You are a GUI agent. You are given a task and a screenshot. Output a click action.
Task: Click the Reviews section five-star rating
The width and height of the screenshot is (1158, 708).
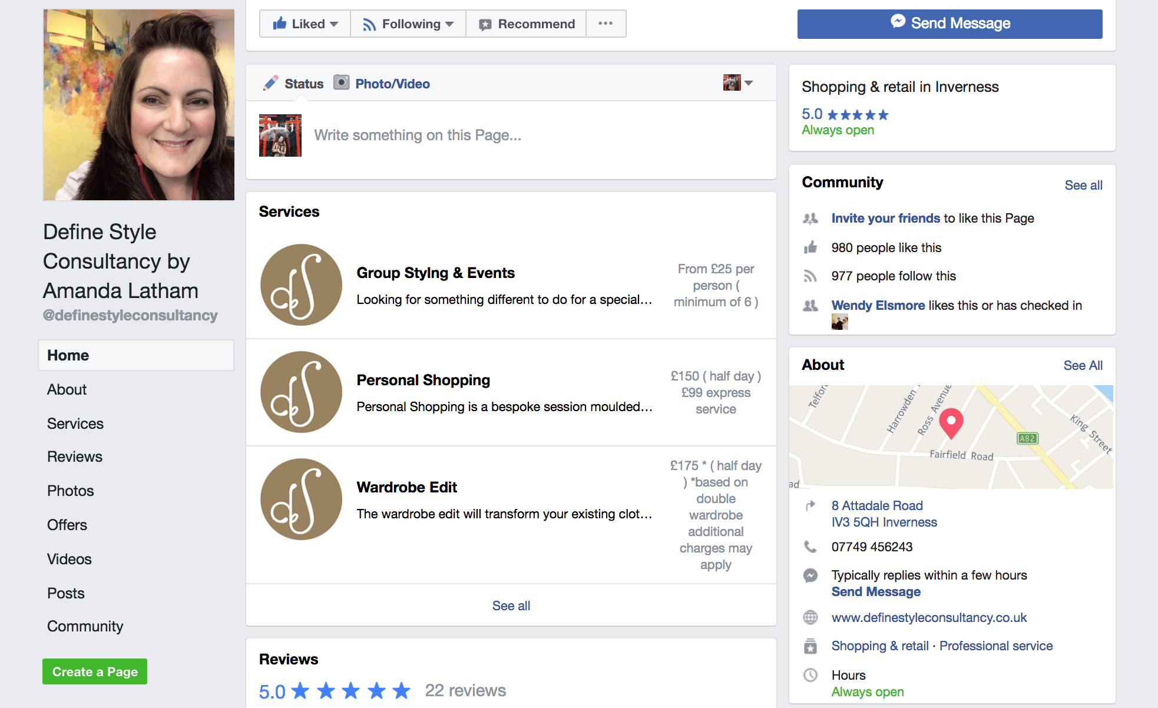click(x=351, y=690)
